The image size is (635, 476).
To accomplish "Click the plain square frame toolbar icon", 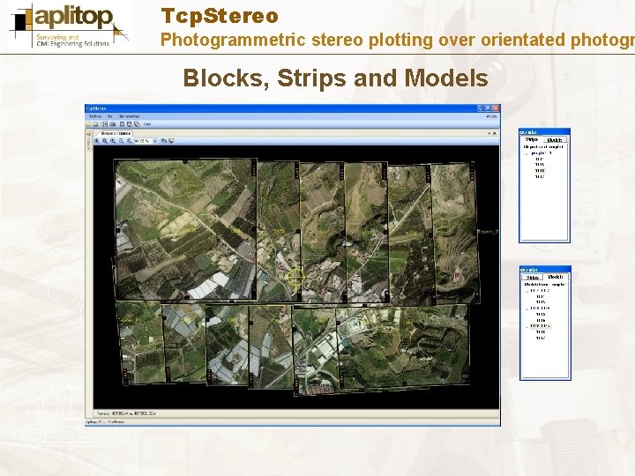I will pos(122,124).
